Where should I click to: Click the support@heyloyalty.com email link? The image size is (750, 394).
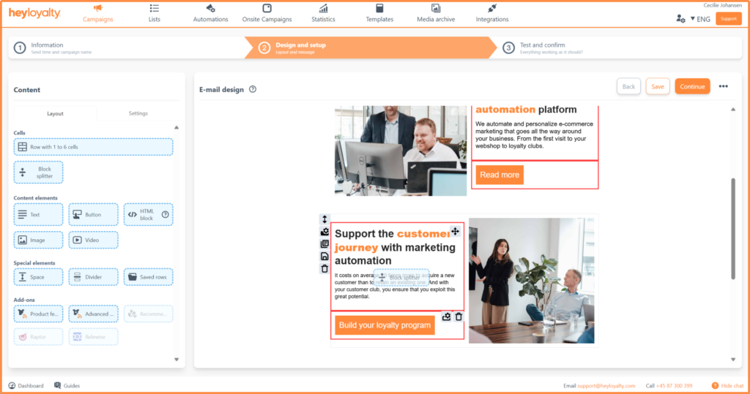click(607, 385)
